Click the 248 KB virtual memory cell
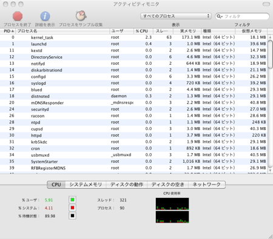The image size is (273, 239). click(259, 122)
